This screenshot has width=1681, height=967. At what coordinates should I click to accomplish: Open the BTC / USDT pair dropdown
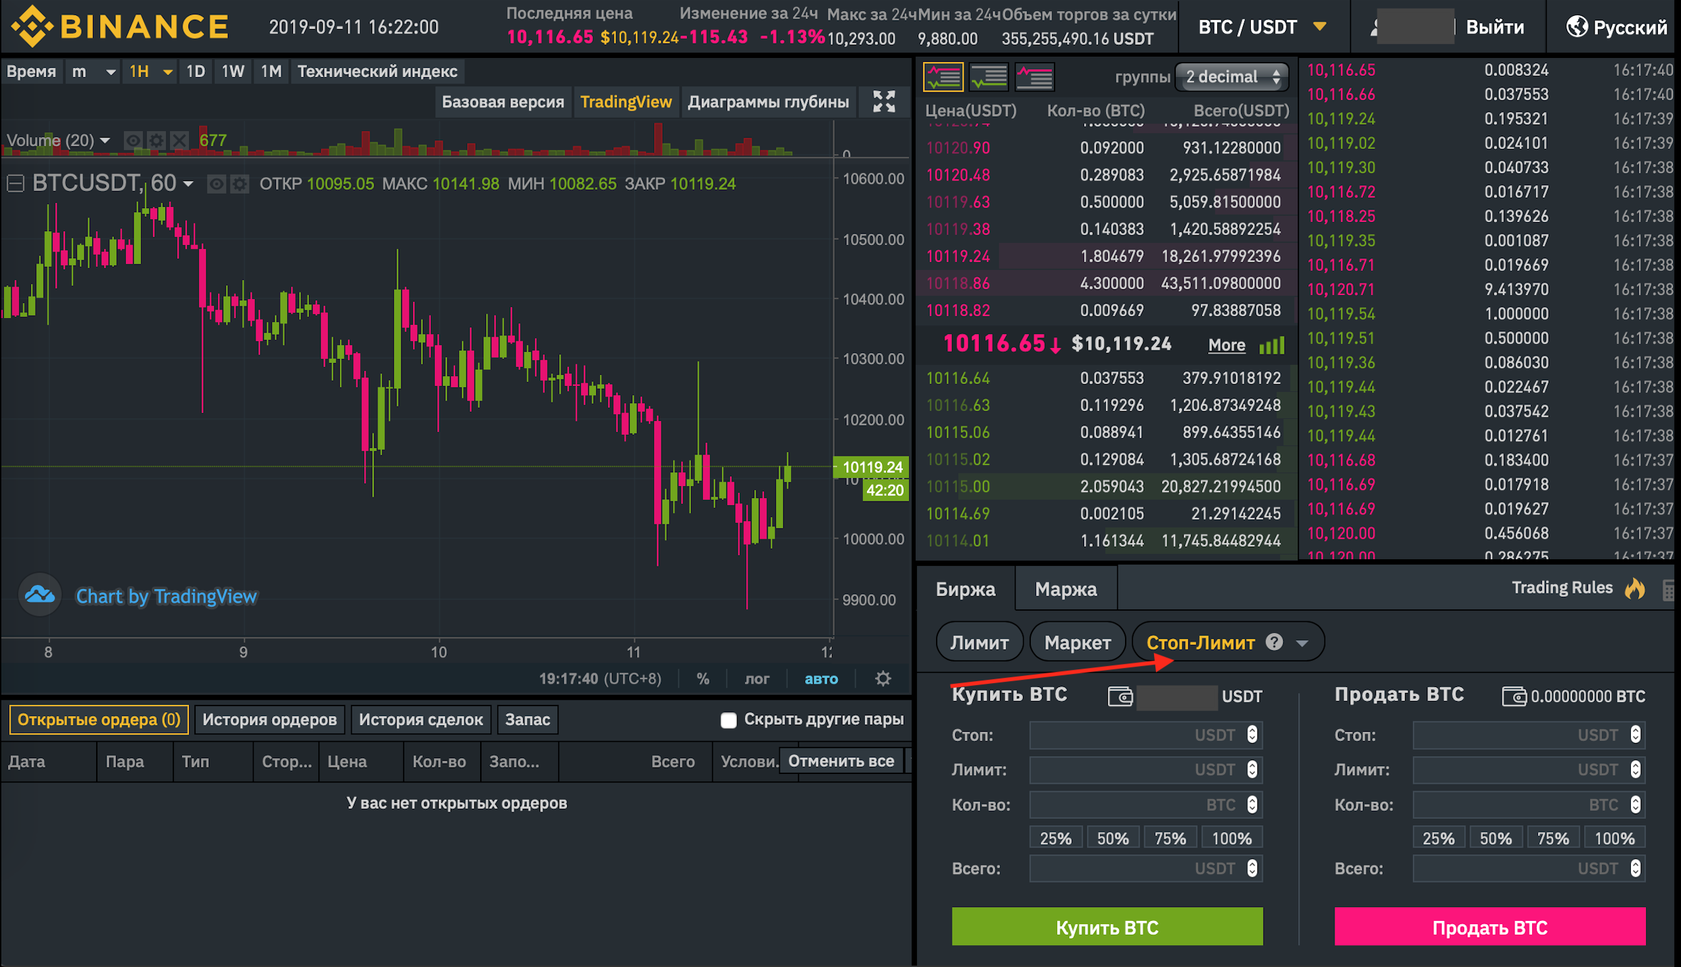tap(1263, 26)
